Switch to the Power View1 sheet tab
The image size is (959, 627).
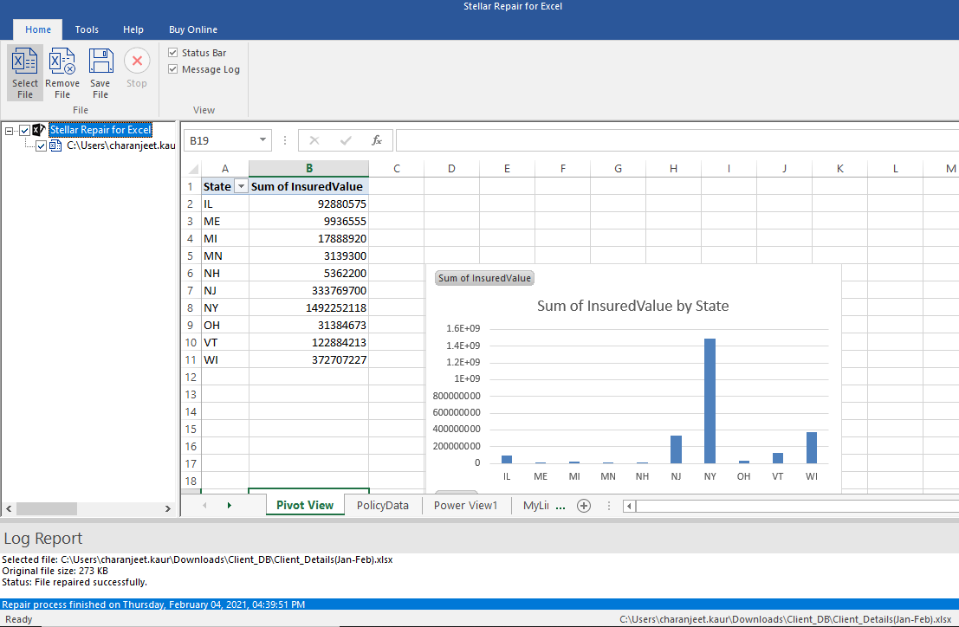pos(466,506)
